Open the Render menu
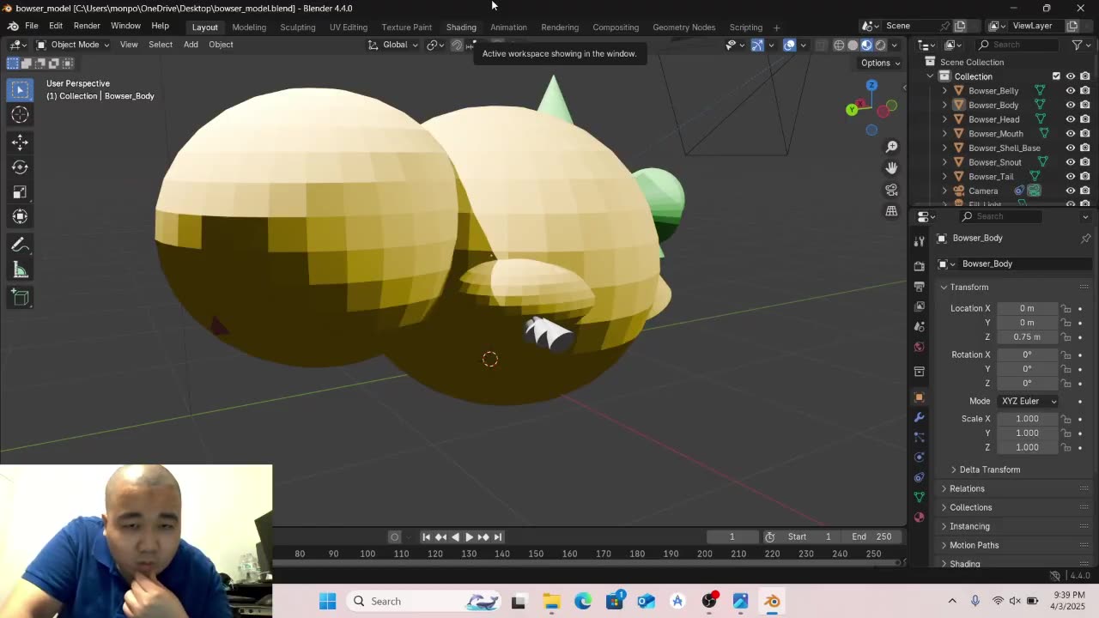Image resolution: width=1099 pixels, height=618 pixels. click(x=87, y=26)
